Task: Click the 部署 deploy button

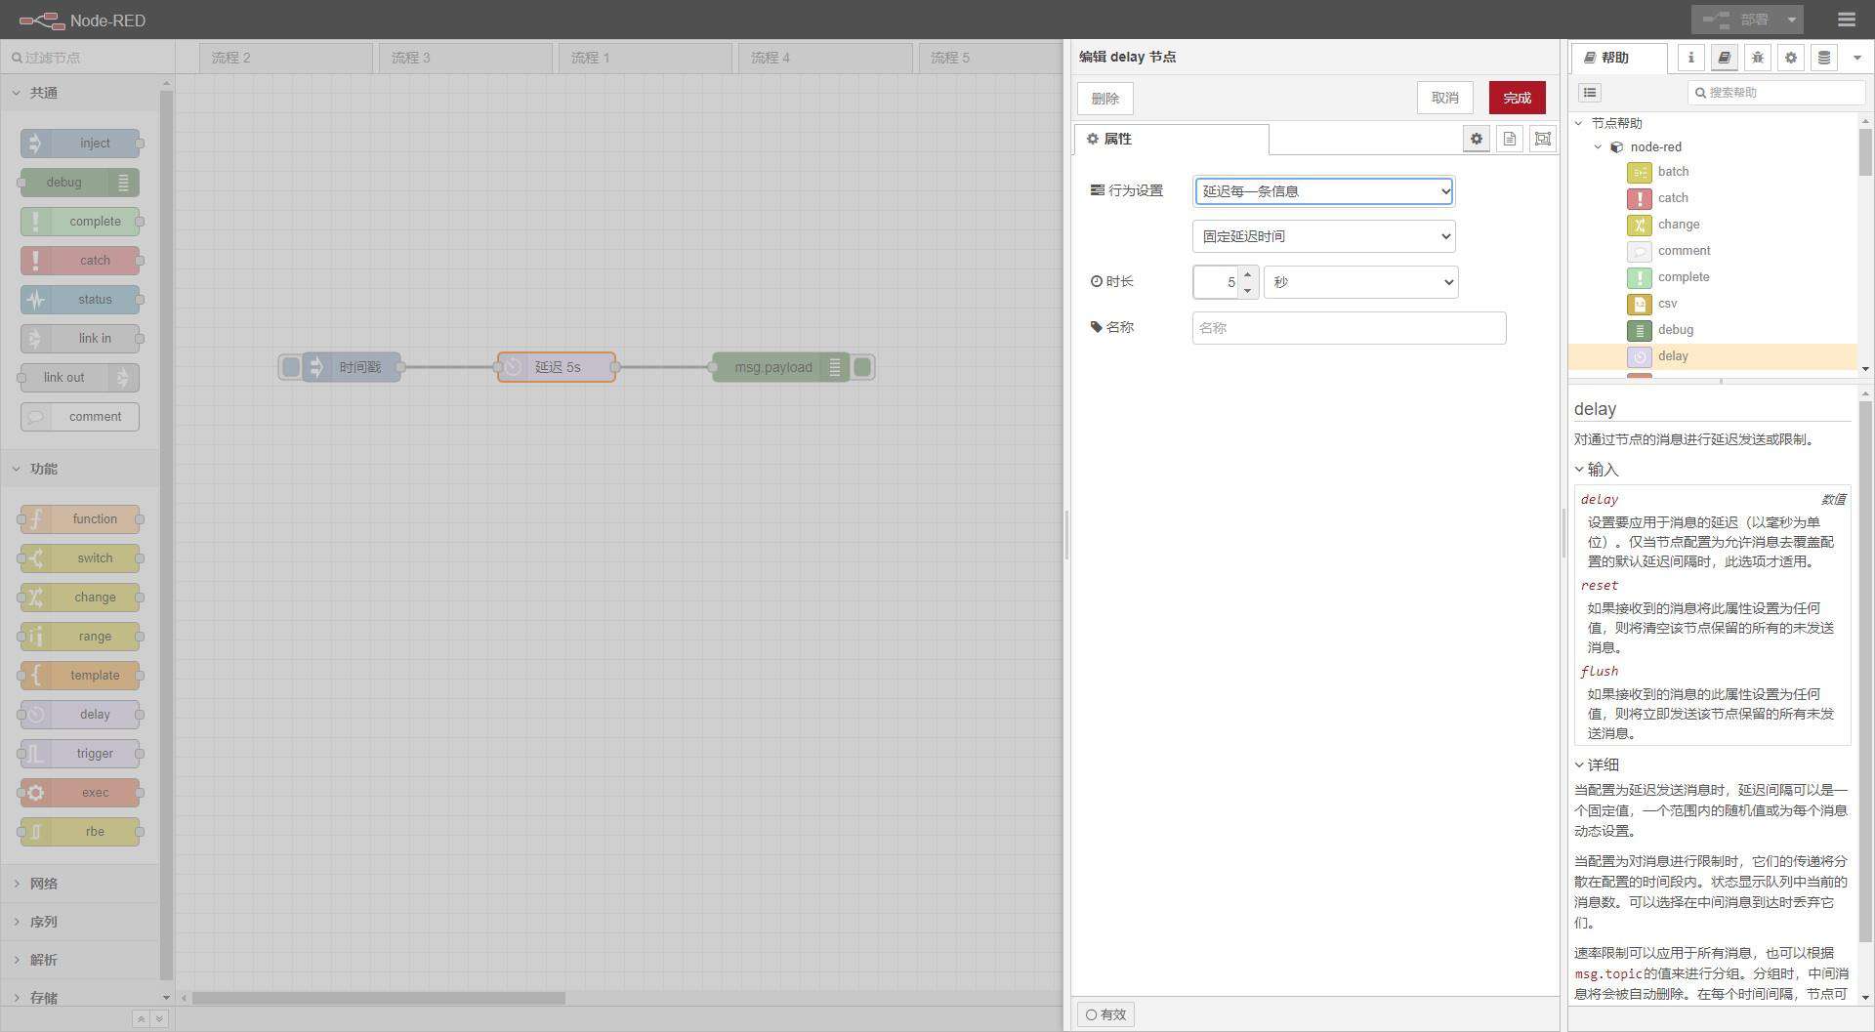Action: point(1736,20)
